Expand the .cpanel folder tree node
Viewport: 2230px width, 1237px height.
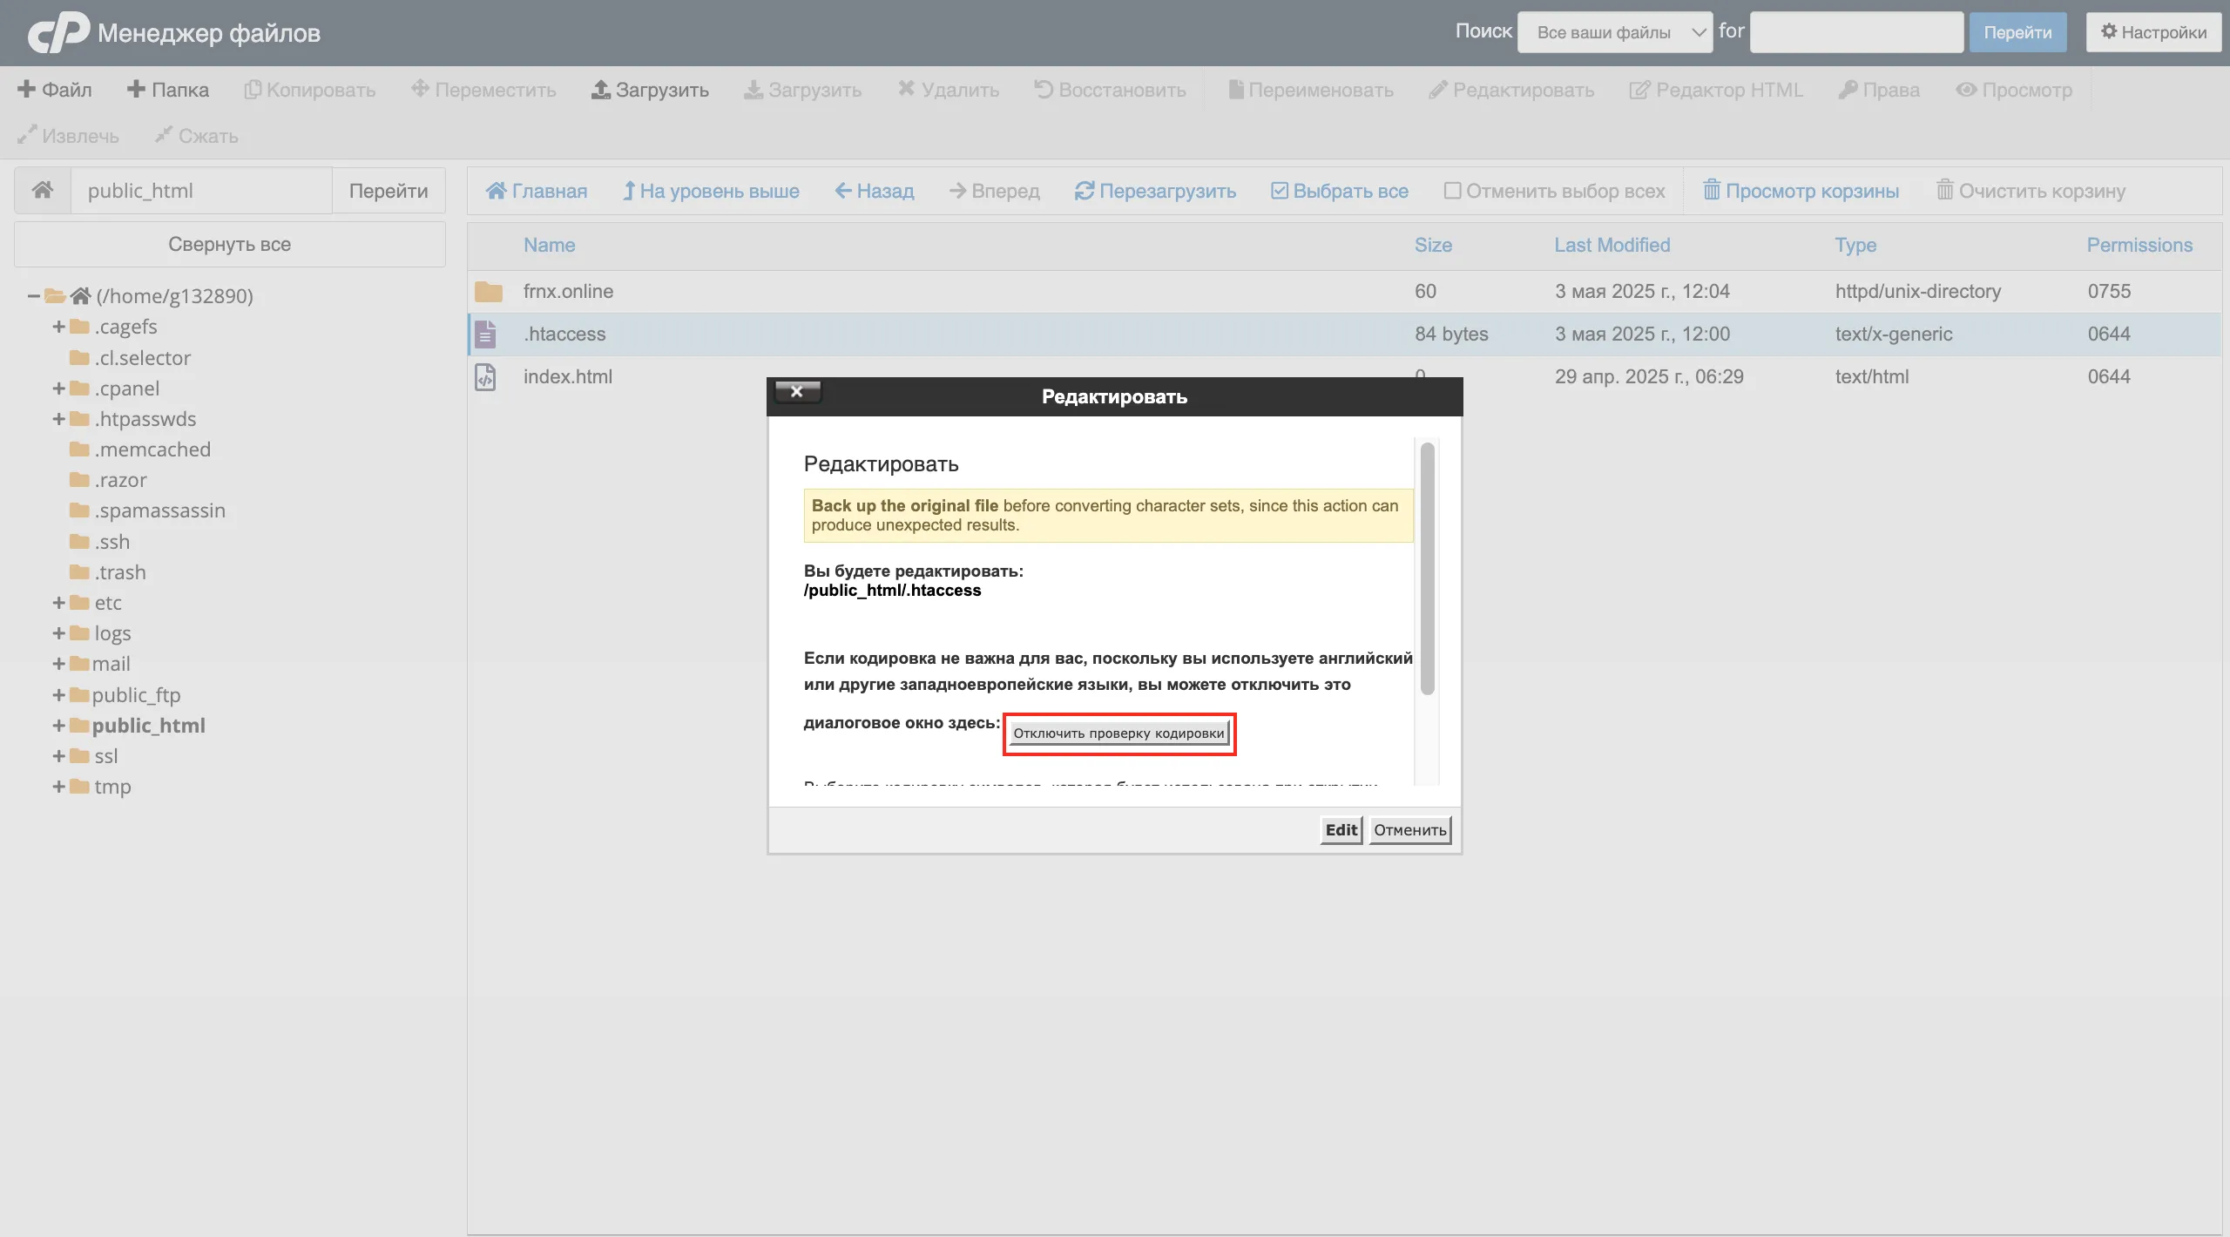click(x=58, y=389)
